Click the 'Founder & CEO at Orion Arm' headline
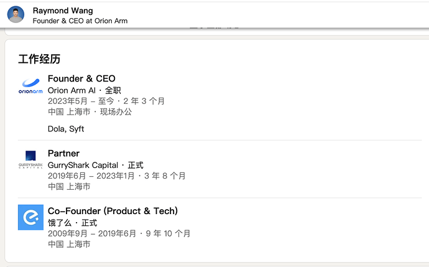This screenshot has height=267, width=429. 80,21
